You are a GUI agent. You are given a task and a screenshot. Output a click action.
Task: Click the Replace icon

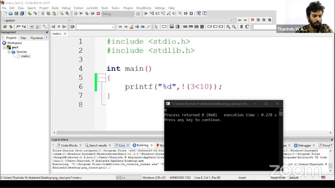point(67,14)
